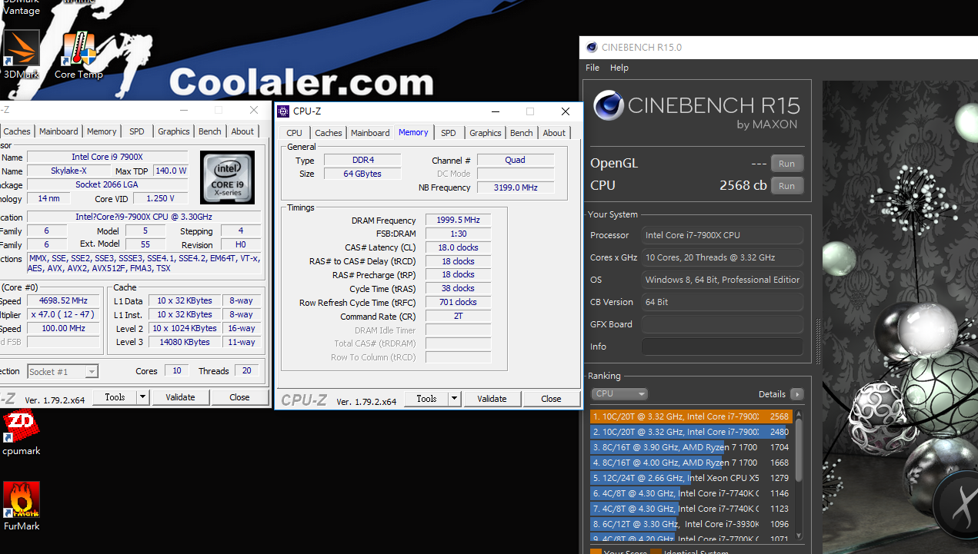Click the Details arrow icon in Ranking

coord(797,394)
